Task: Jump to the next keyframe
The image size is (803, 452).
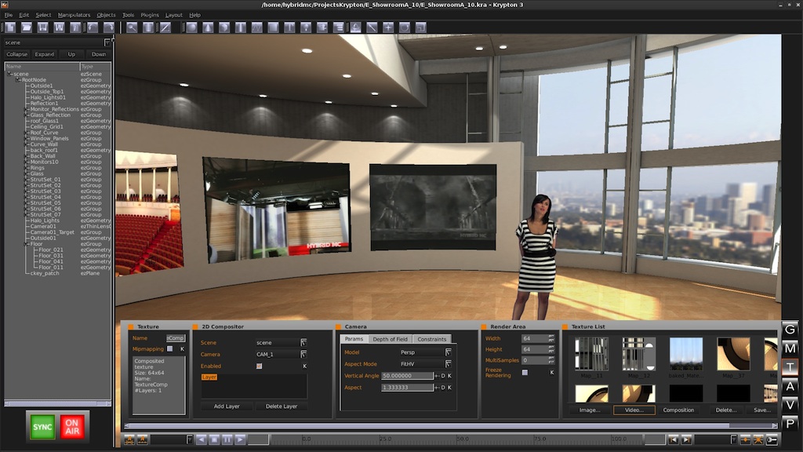Action: 686,439
